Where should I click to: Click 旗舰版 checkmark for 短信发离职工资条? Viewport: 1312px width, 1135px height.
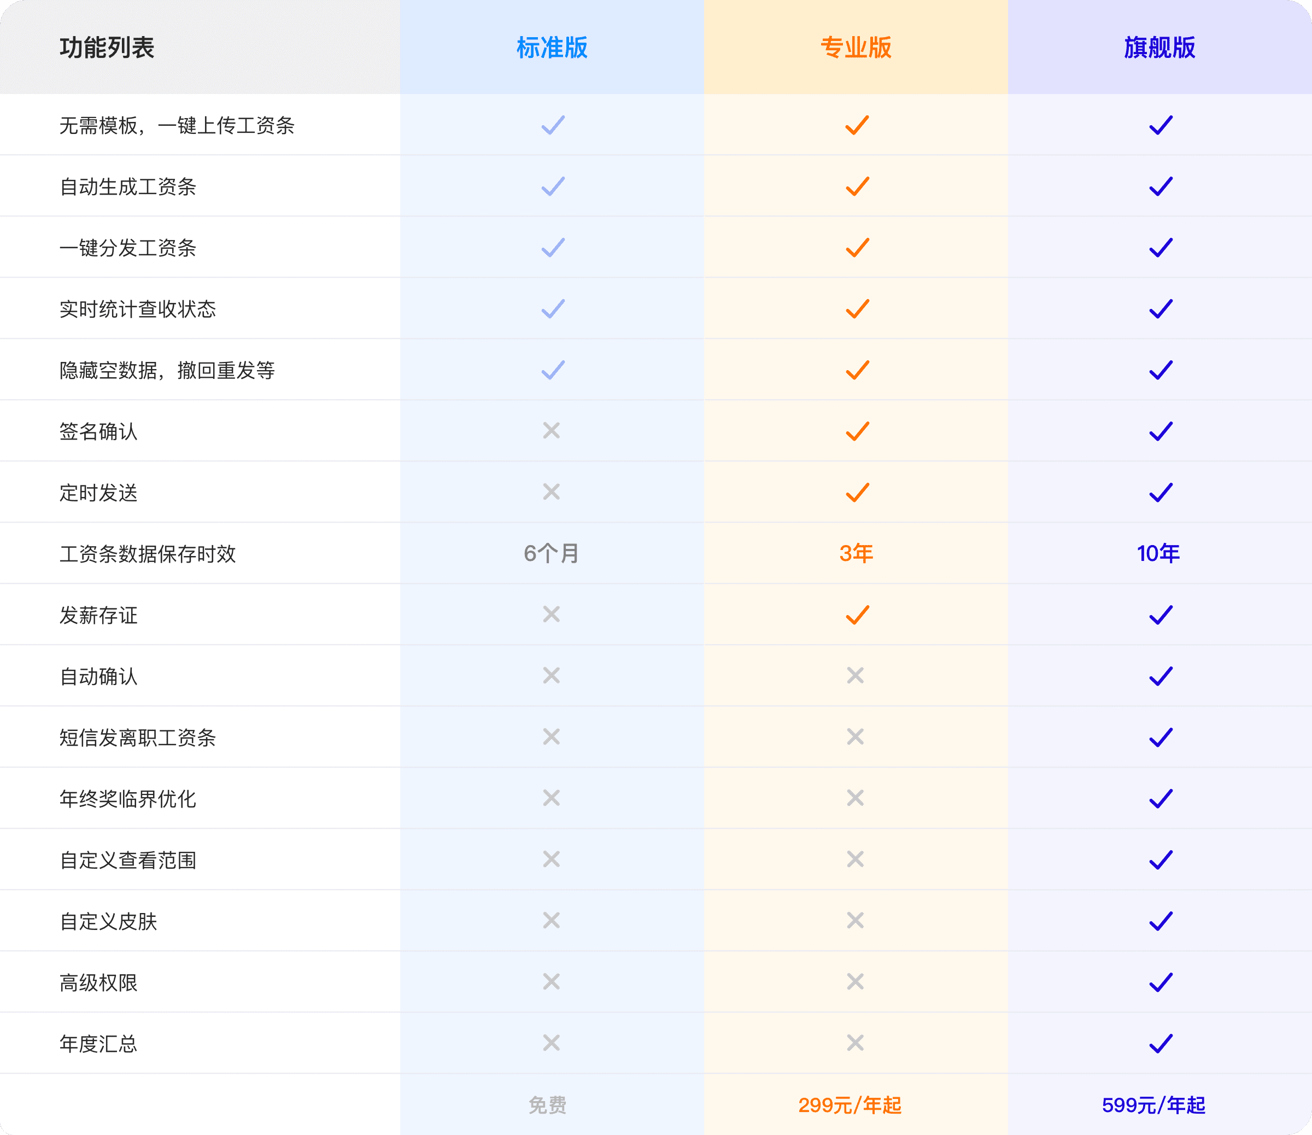pyautogui.click(x=1160, y=737)
